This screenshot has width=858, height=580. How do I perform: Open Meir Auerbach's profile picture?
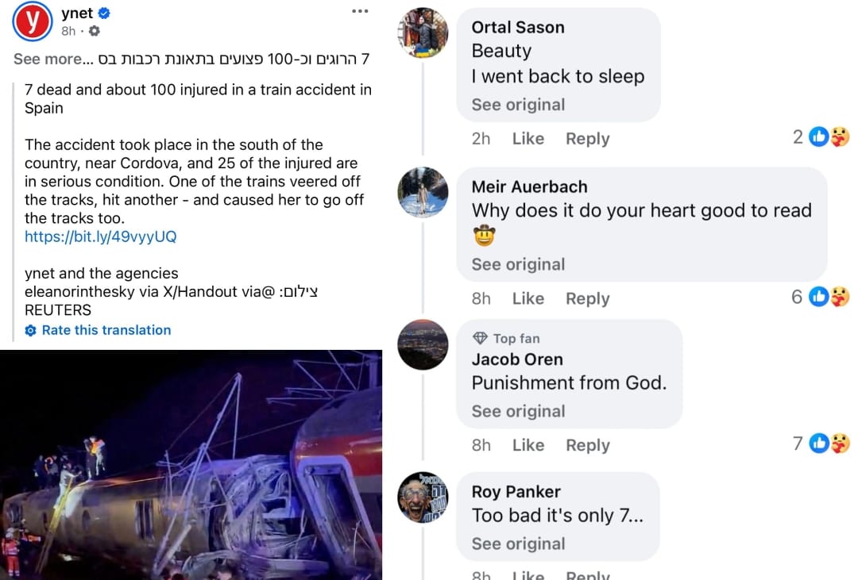[x=423, y=193]
